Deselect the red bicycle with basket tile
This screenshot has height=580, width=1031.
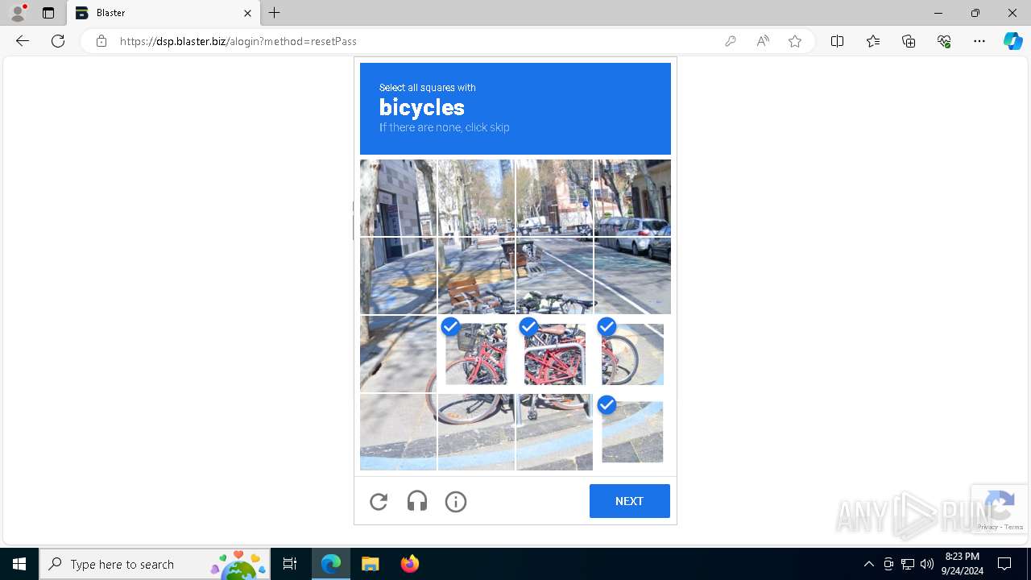476,354
